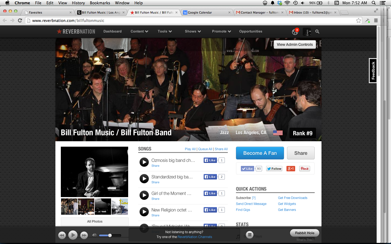391x244 pixels.
Task: Open Spotlight search in menu bar
Action: 374,3
